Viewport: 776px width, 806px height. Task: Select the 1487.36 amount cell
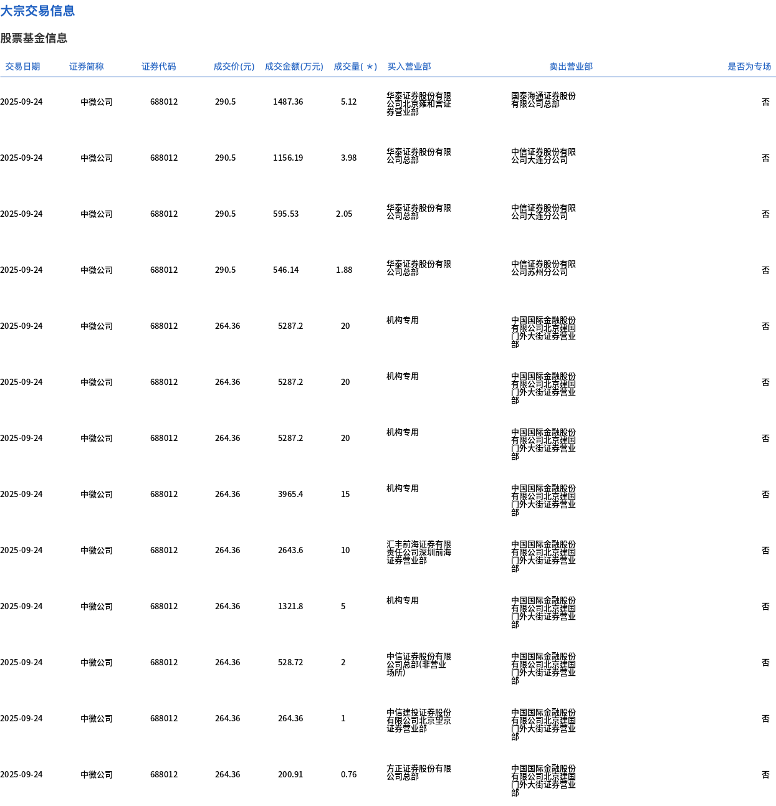pyautogui.click(x=288, y=102)
